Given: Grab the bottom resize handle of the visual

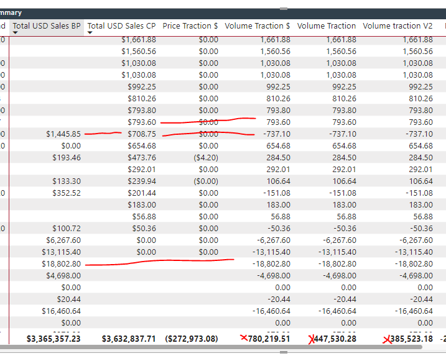Looking at the screenshot, I should pos(283,352).
